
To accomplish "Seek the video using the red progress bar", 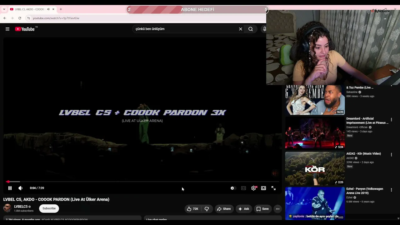I will pos(142,182).
